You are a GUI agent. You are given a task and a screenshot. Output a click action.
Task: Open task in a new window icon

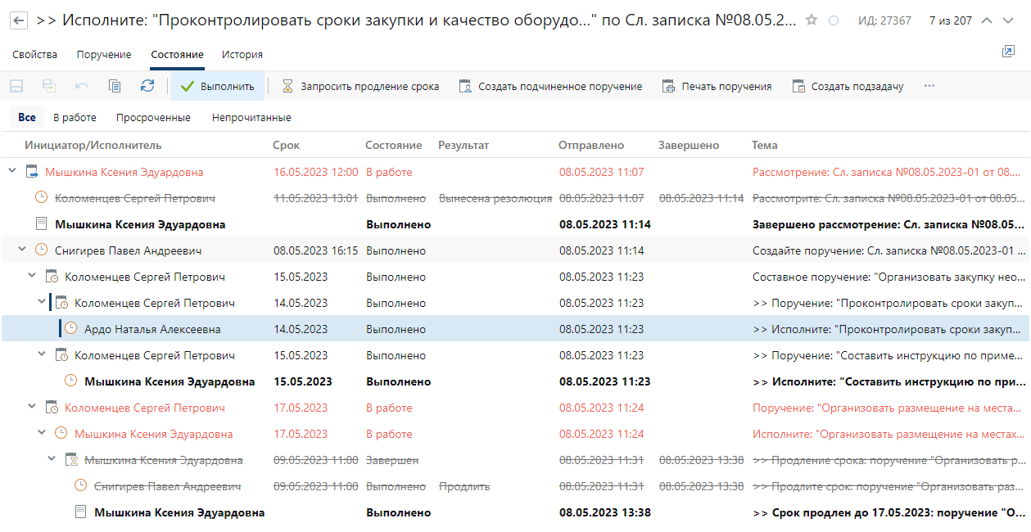[x=1008, y=52]
